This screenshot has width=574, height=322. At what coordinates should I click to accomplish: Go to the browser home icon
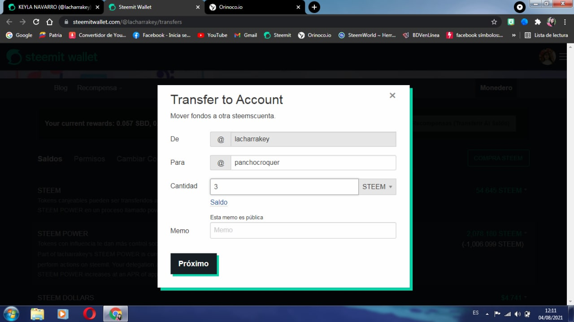click(x=50, y=22)
